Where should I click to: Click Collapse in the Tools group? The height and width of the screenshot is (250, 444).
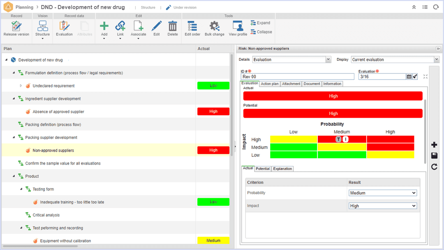pos(261,32)
